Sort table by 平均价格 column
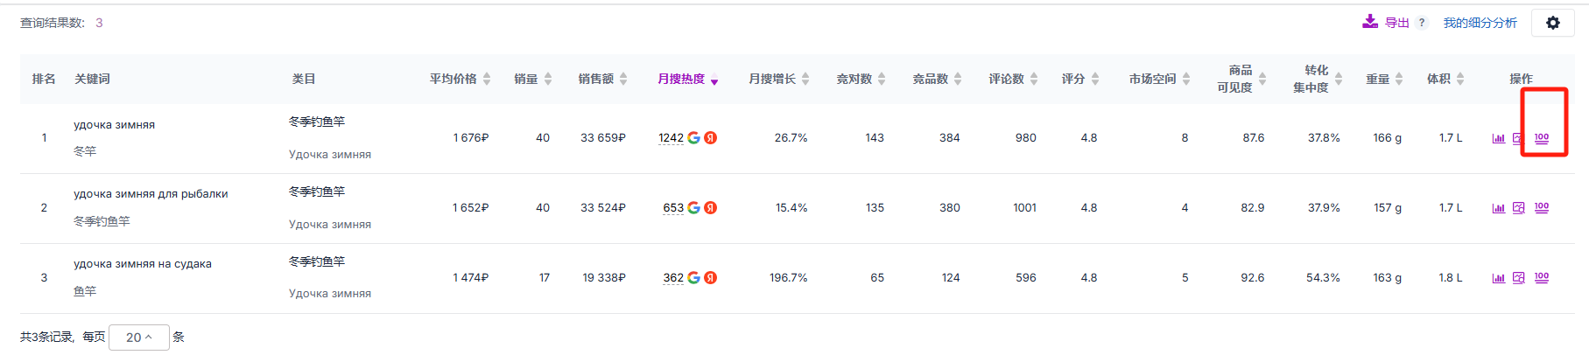 click(x=460, y=80)
